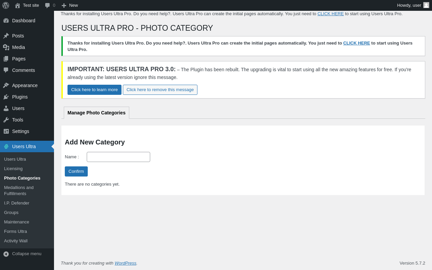Click the user avatar icon
This screenshot has height=270, width=432.
point(426,5)
